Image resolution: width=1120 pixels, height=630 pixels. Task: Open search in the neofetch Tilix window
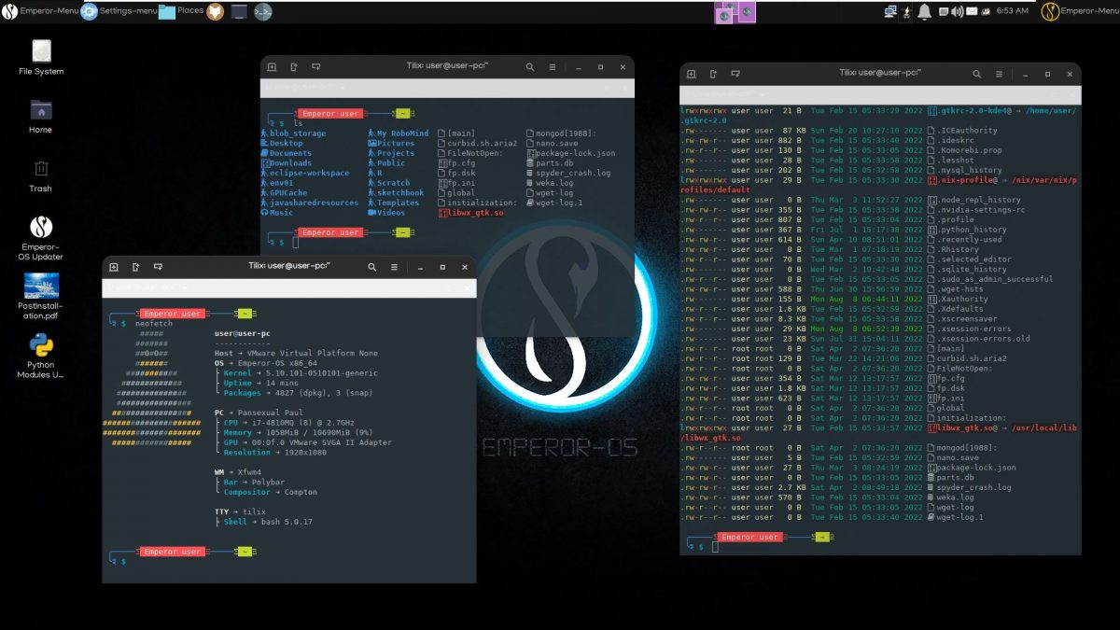point(372,266)
